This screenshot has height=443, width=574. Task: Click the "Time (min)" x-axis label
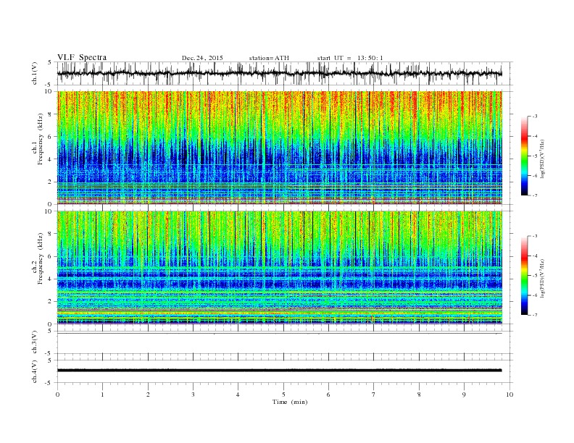coord(290,402)
